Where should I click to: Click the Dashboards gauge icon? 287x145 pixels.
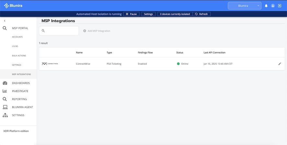[5, 83]
